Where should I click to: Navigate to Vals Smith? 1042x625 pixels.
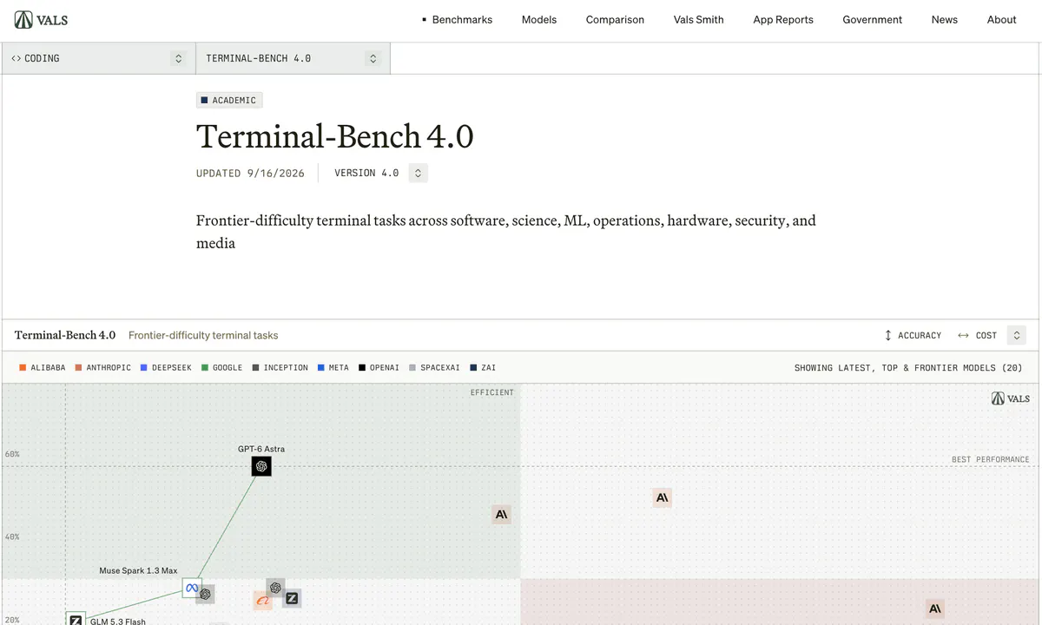point(698,19)
